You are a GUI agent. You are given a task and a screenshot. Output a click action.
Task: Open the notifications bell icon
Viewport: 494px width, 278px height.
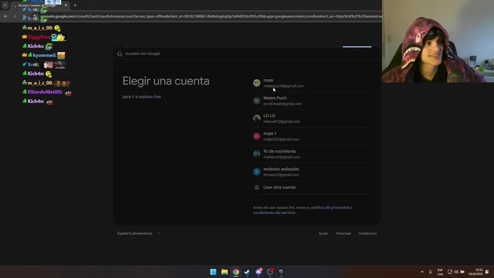(x=487, y=272)
